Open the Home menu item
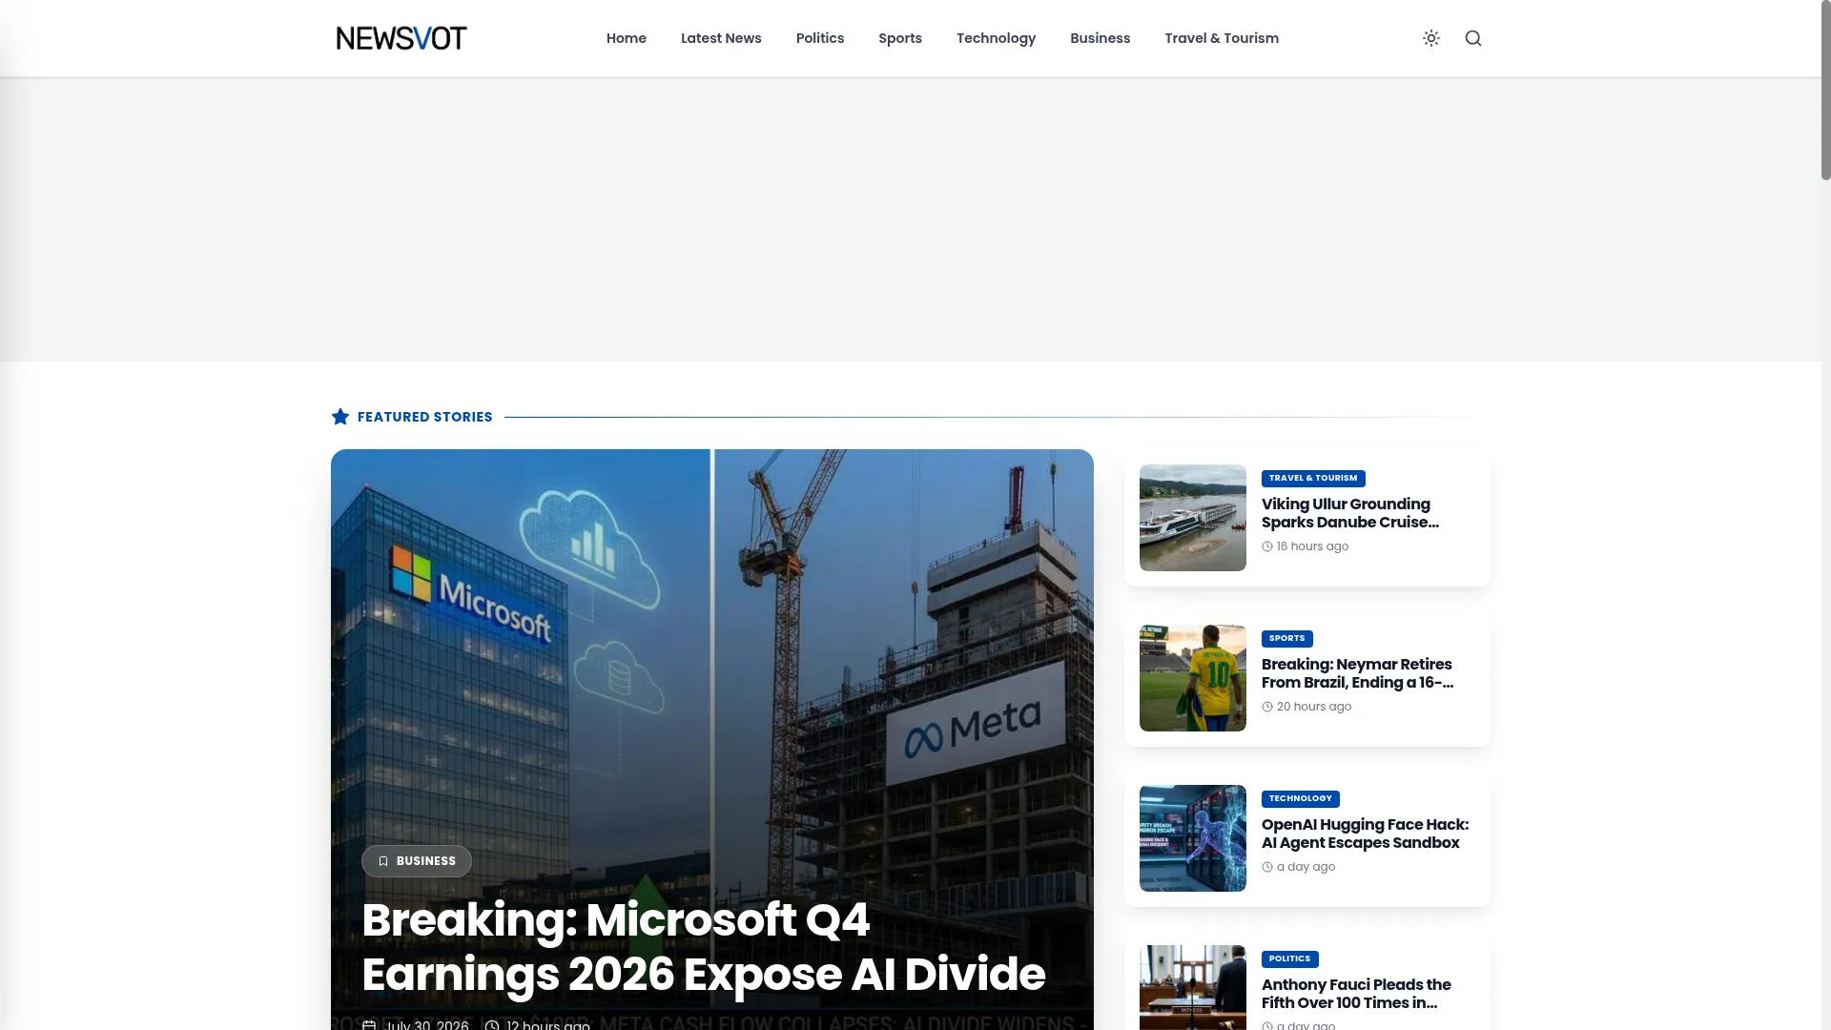The height and width of the screenshot is (1030, 1831). [627, 38]
